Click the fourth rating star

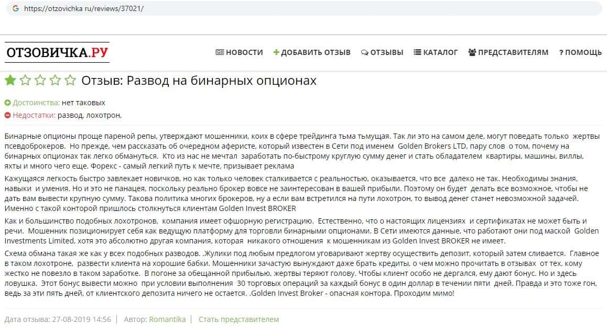coord(55,80)
